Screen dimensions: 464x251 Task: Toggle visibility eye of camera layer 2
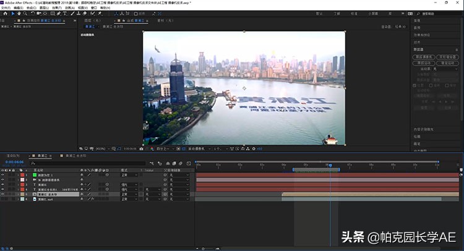pyautogui.click(x=2, y=180)
